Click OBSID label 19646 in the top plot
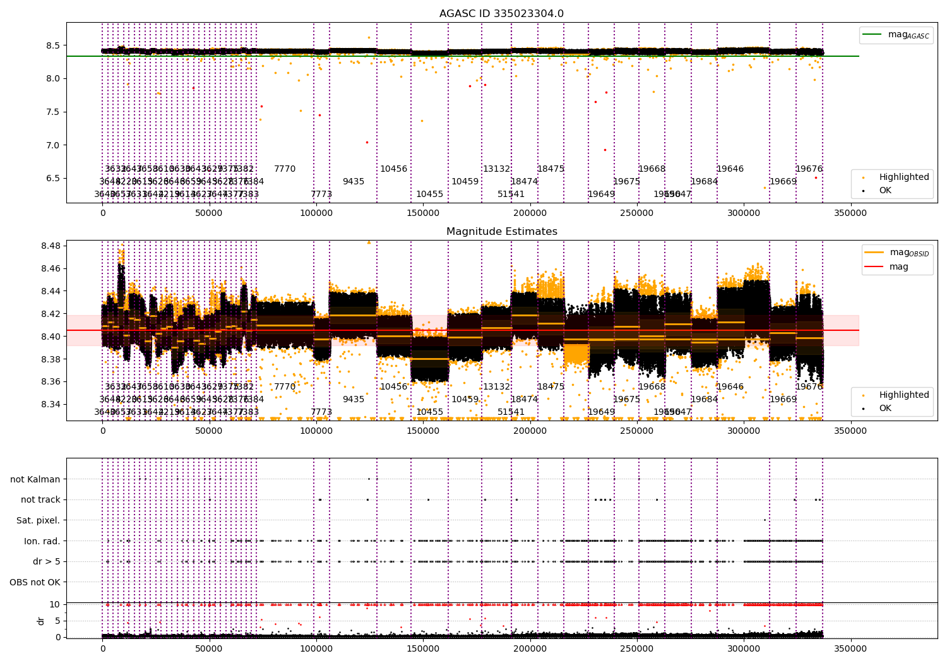 [x=730, y=169]
